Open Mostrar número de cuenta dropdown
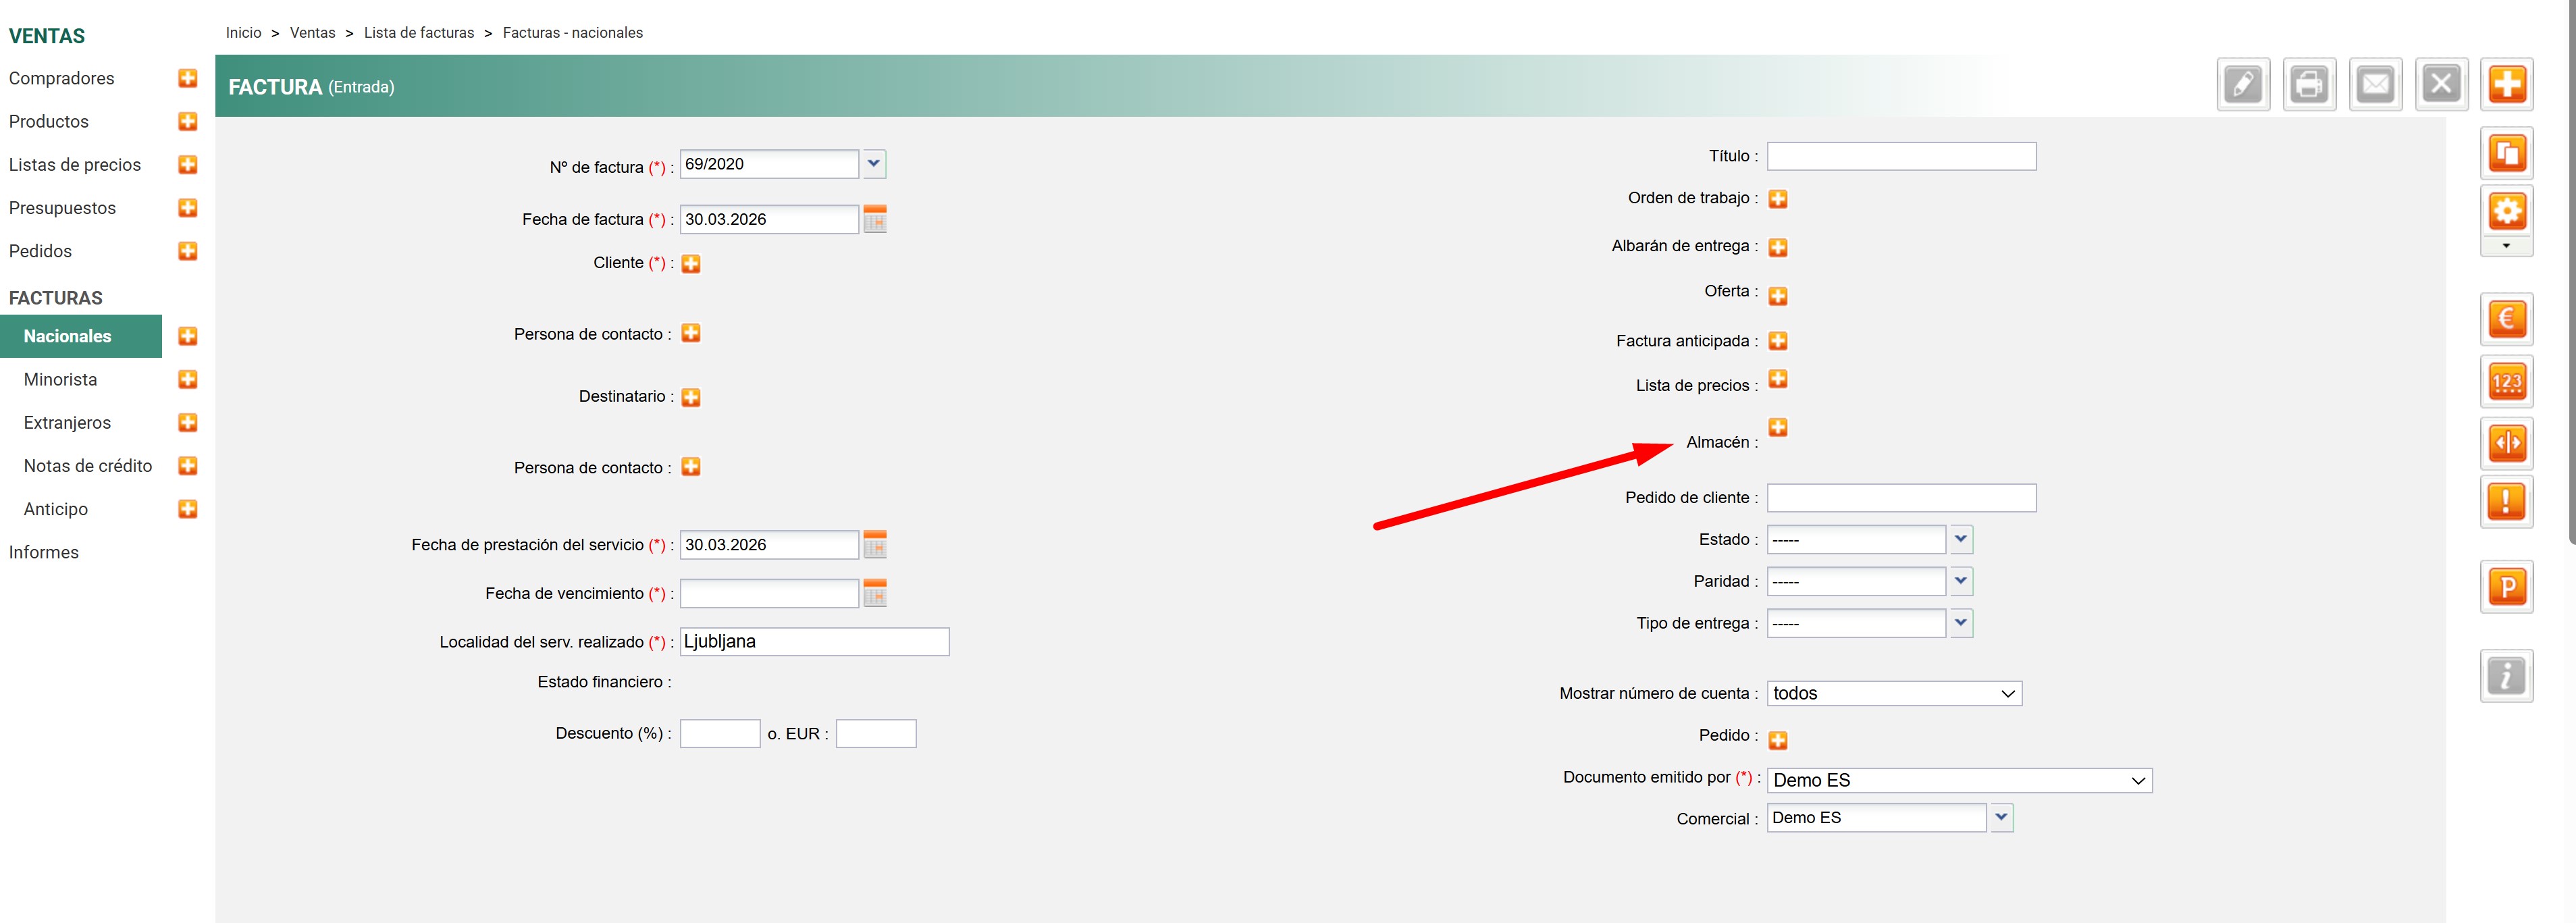 point(1894,694)
